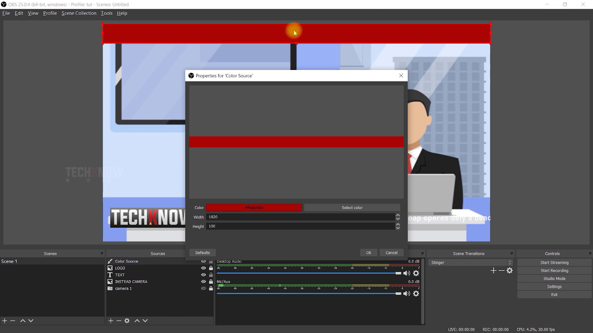Unlock the camera 1 source
Screen dimensions: 593x333
(x=211, y=289)
